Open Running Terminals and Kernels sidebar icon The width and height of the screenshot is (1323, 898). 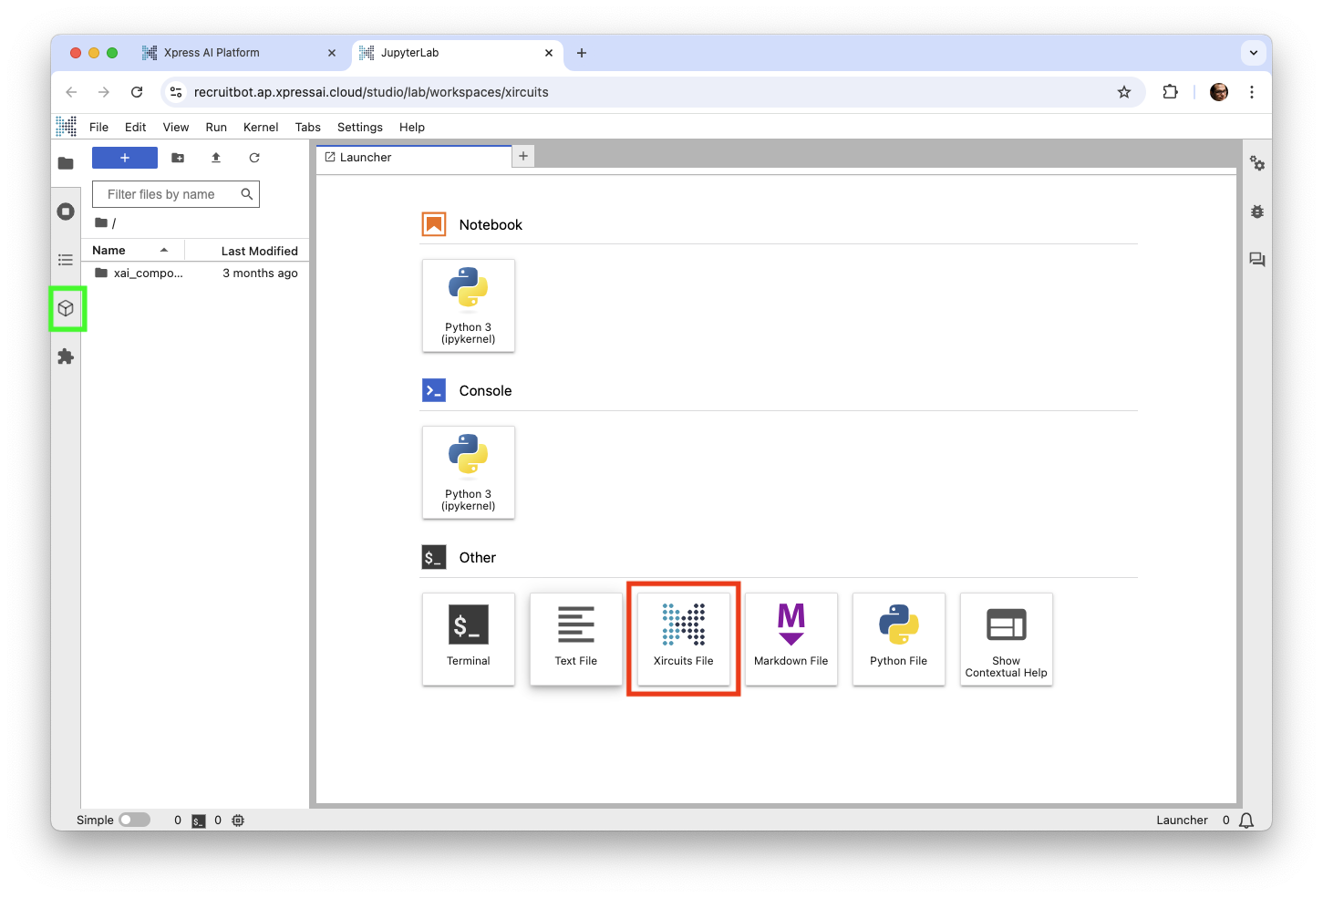point(66,212)
